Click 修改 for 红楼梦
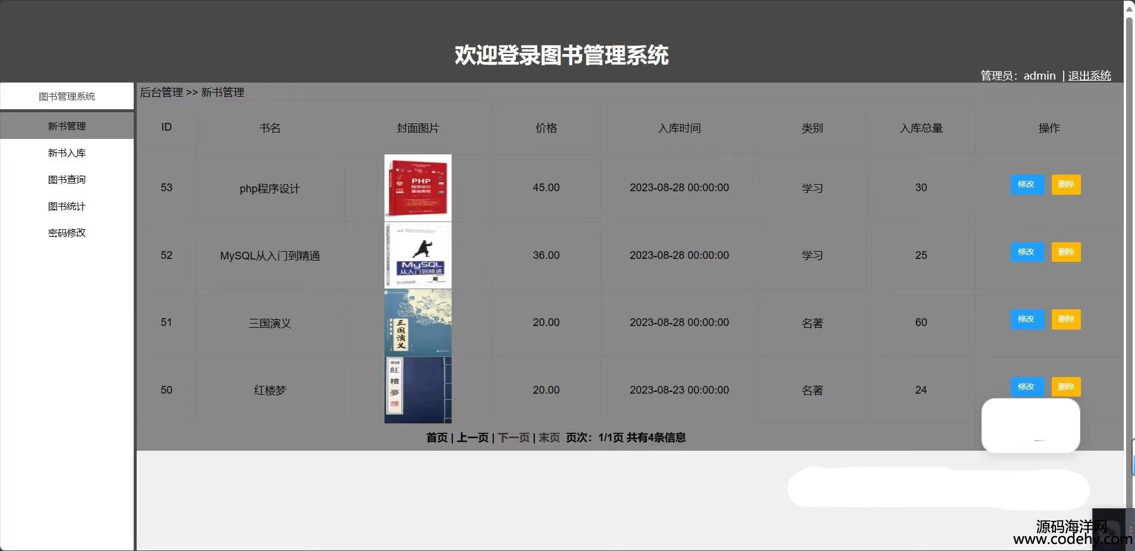The height and width of the screenshot is (551, 1135). tap(1026, 387)
